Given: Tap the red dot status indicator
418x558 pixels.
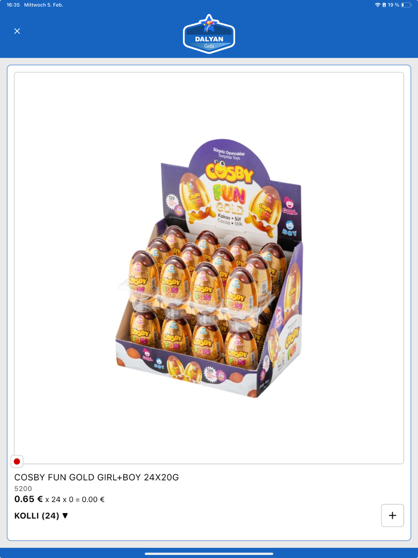Looking at the screenshot, I should [x=17, y=461].
